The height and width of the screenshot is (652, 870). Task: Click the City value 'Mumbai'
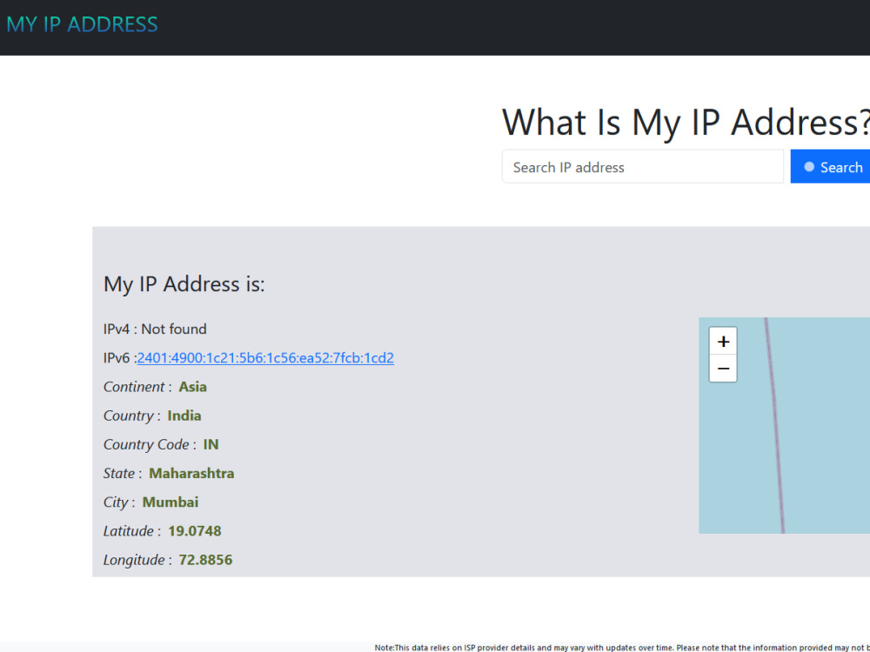pos(171,502)
